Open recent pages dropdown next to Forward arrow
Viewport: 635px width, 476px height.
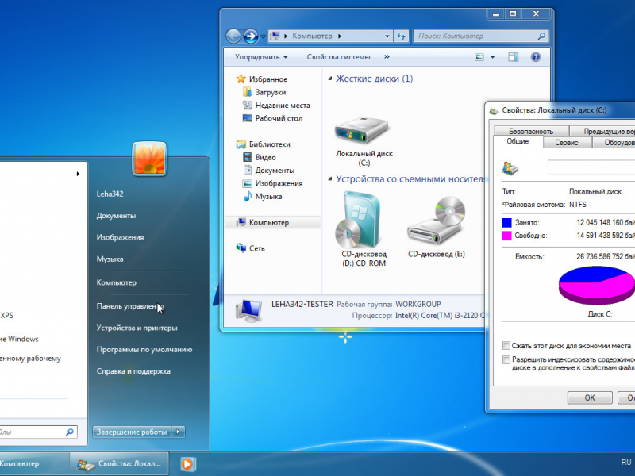(x=263, y=36)
